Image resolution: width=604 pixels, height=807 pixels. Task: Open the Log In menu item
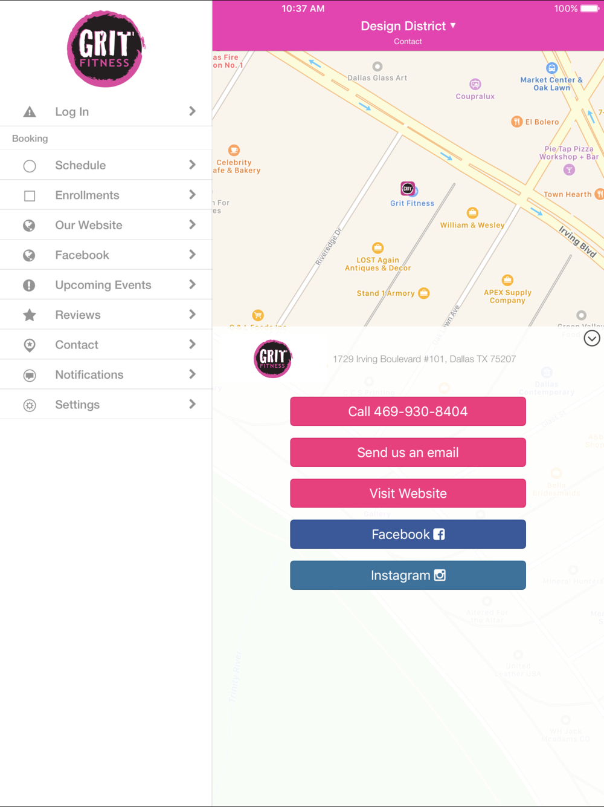coord(106,111)
